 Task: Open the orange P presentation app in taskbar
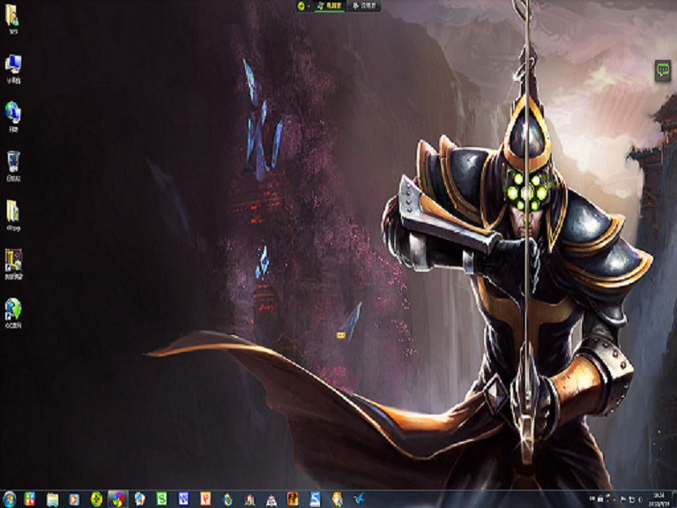pos(205,499)
